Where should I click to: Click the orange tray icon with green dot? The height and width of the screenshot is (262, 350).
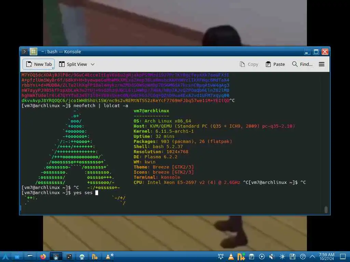(x=241, y=257)
